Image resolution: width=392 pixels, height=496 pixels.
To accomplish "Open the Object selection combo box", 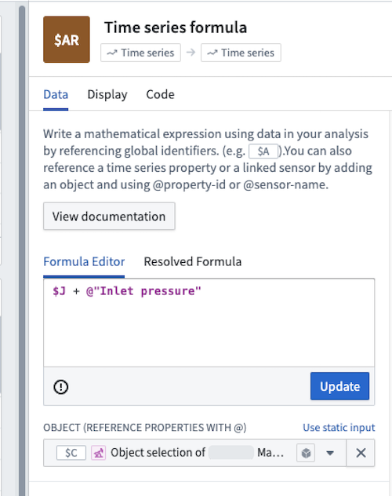I will (194, 453).
